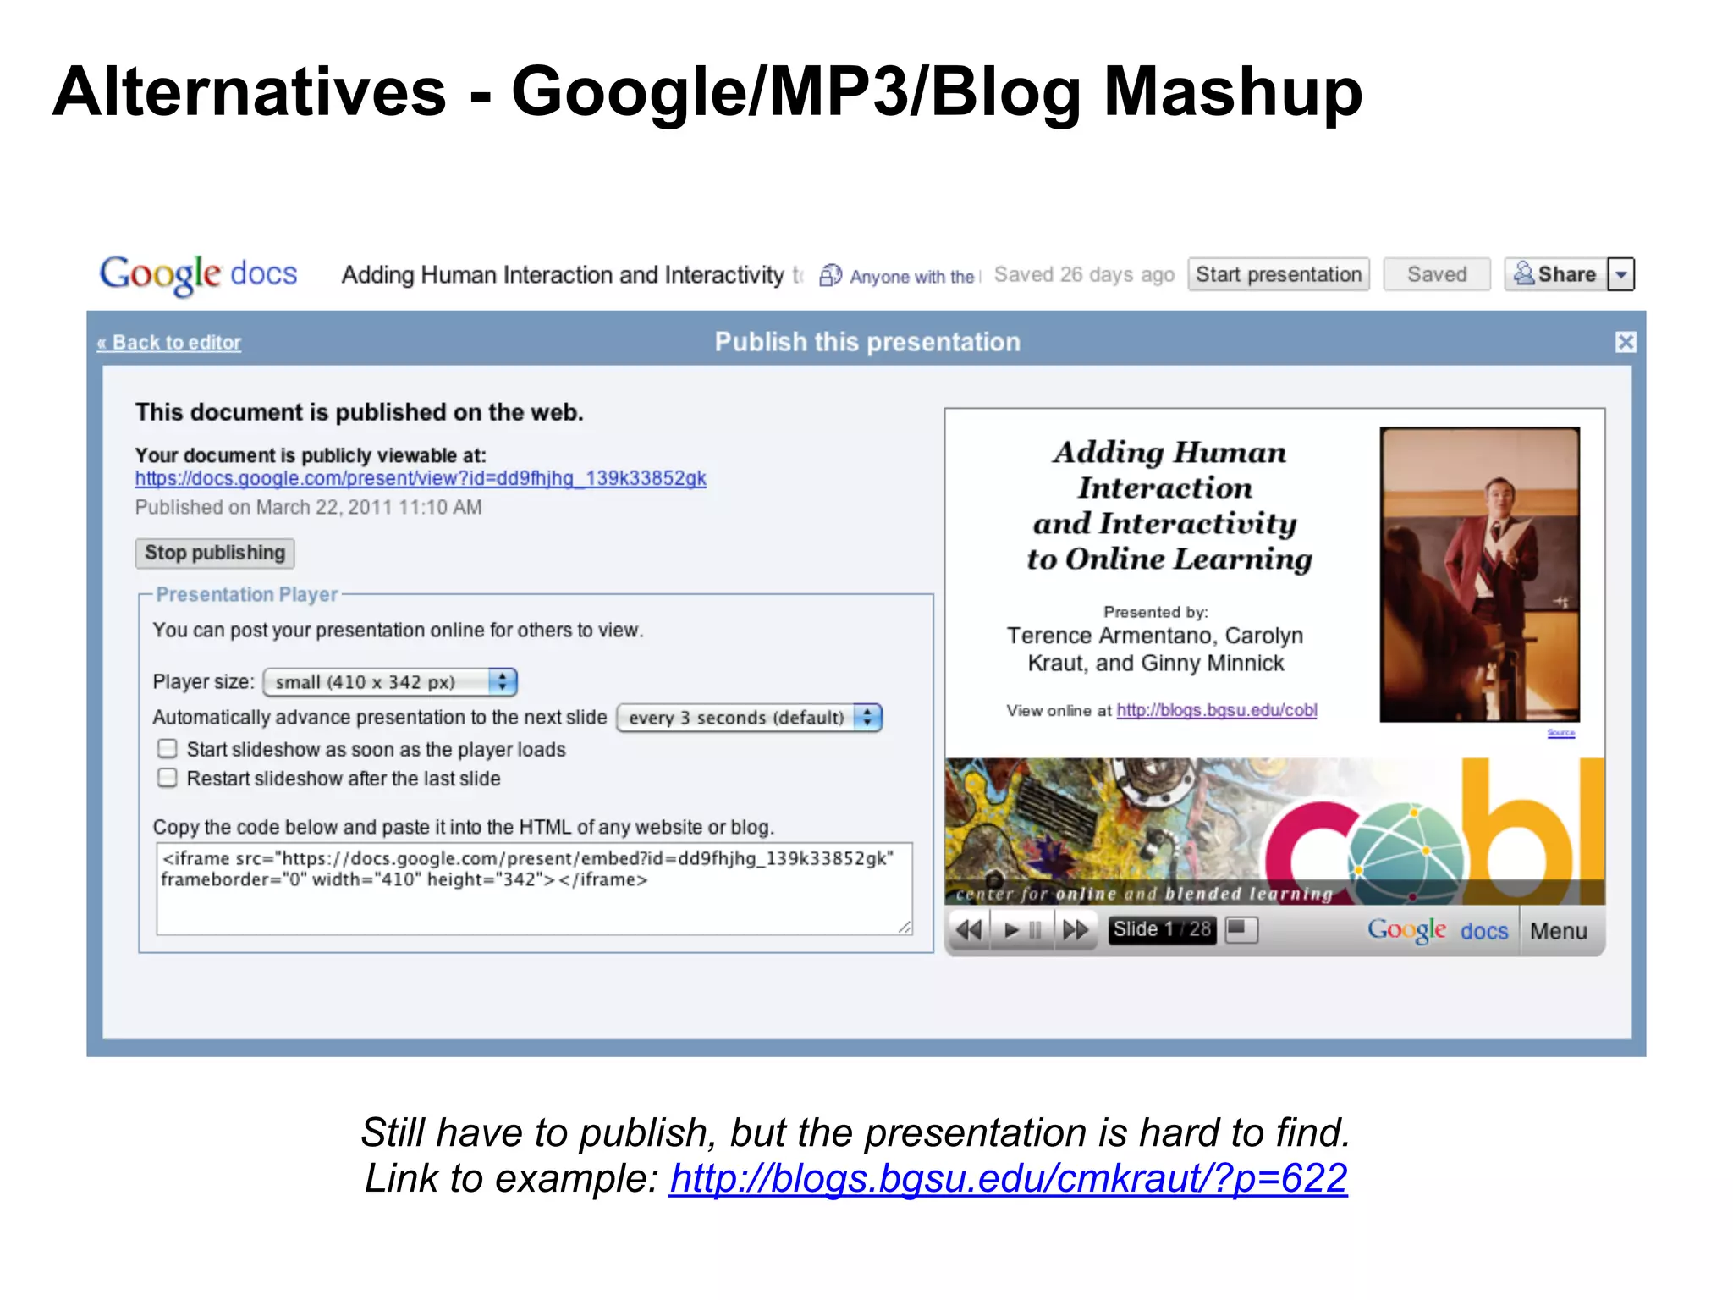Click the speaker notes icon in the player

1241,929
